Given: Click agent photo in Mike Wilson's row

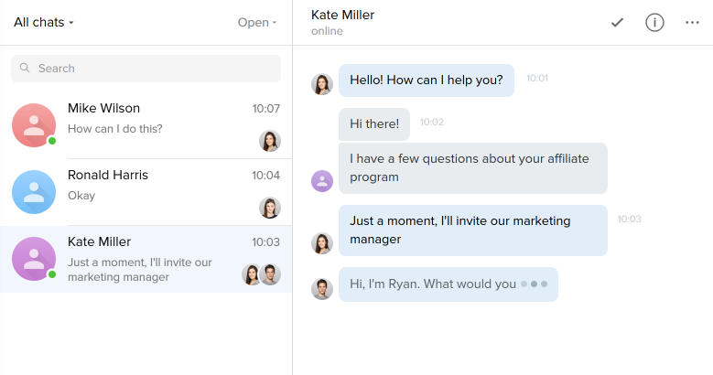Looking at the screenshot, I should (x=270, y=141).
